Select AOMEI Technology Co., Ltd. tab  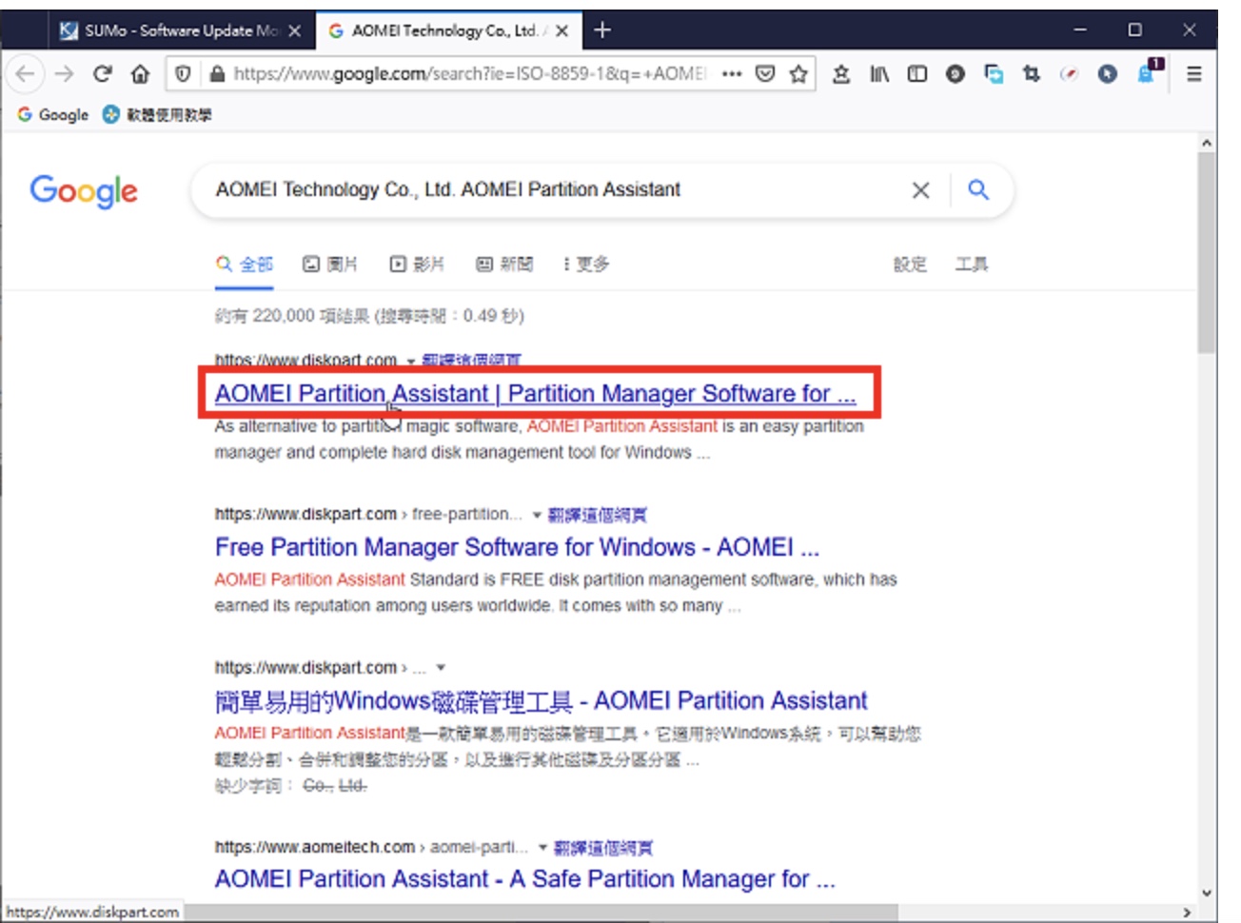pyautogui.click(x=446, y=30)
